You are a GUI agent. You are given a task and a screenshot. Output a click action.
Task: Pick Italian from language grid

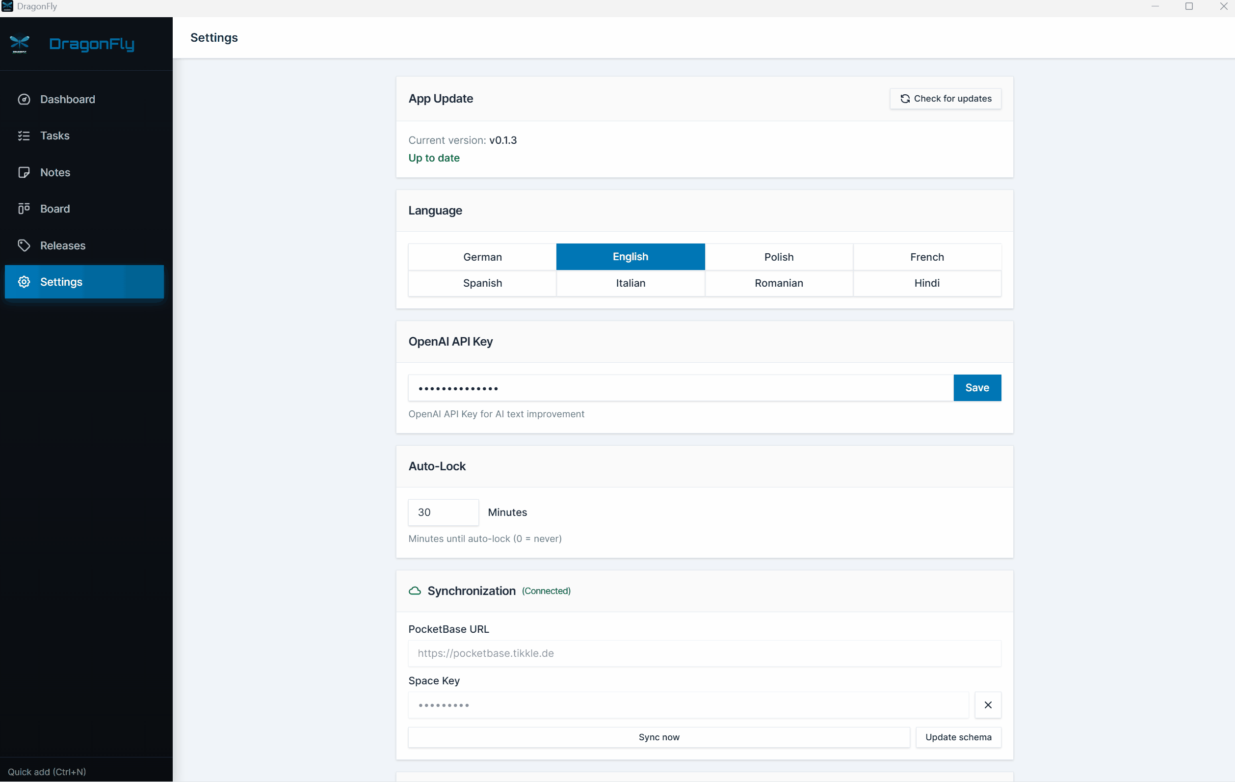click(x=631, y=283)
